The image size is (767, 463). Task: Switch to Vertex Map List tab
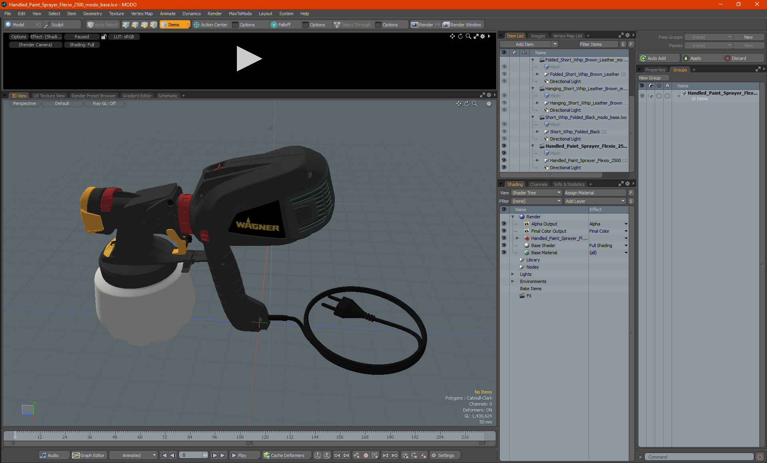(x=567, y=36)
